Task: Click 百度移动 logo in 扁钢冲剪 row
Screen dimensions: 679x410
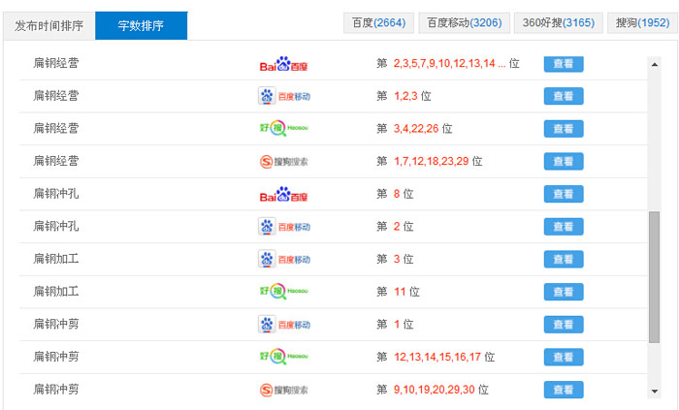Action: (284, 325)
